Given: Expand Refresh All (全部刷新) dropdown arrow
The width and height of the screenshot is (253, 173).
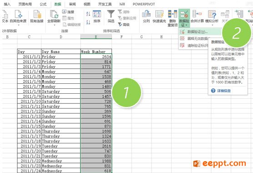Looking at the screenshot, I should pos(55,25).
